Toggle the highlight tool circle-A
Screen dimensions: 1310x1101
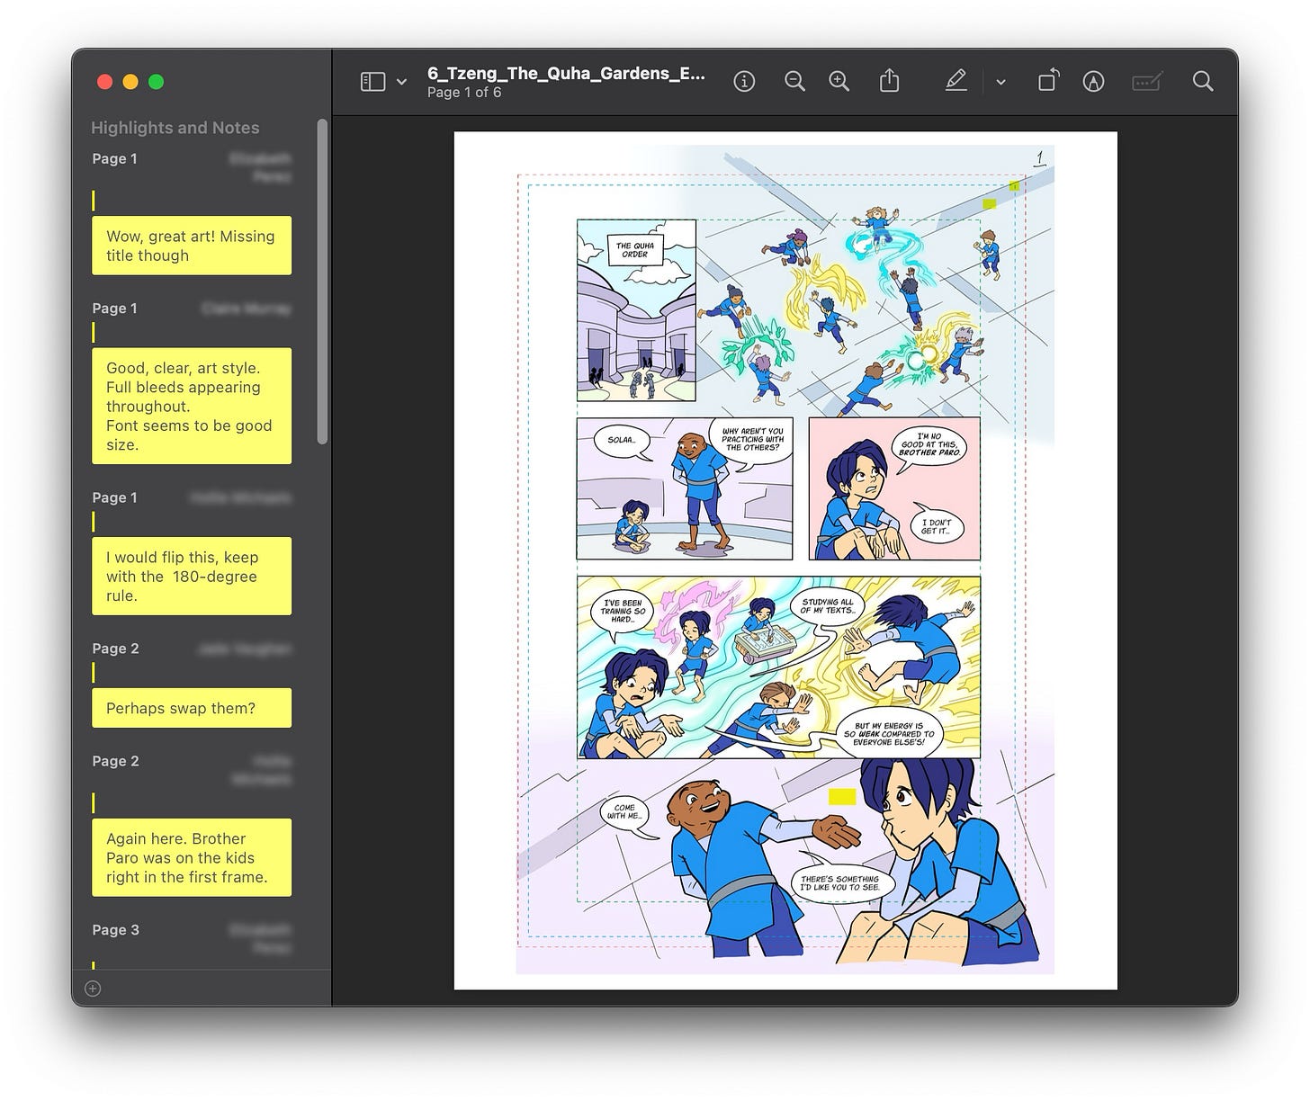coord(1094,81)
